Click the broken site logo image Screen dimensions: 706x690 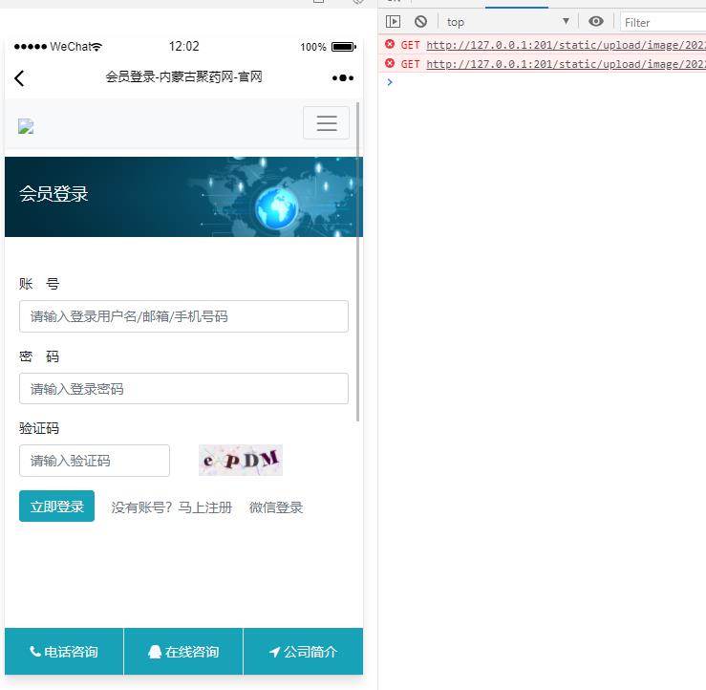coord(26,127)
